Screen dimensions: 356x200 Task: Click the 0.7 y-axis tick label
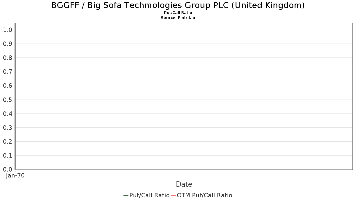7,72
